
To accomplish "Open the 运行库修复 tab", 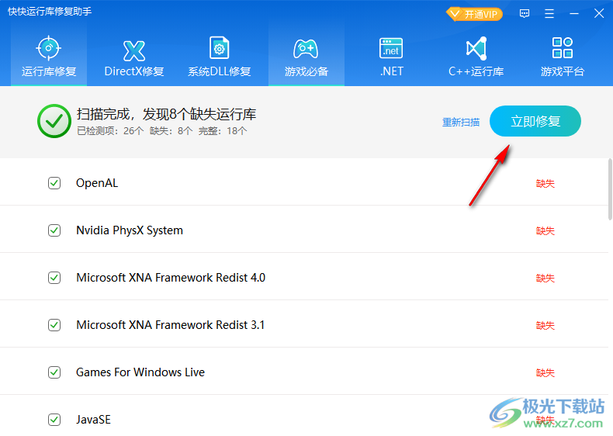I will pyautogui.click(x=49, y=56).
